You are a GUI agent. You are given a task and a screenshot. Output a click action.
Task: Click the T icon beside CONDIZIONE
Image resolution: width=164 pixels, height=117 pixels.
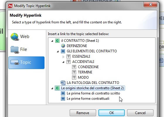(74, 67)
